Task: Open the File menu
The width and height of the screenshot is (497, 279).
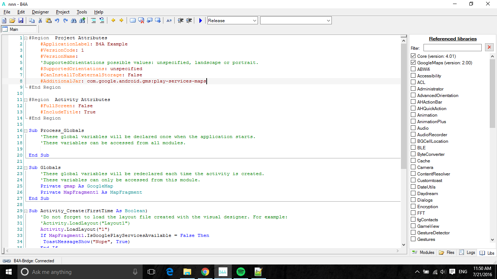Action: (x=7, y=12)
